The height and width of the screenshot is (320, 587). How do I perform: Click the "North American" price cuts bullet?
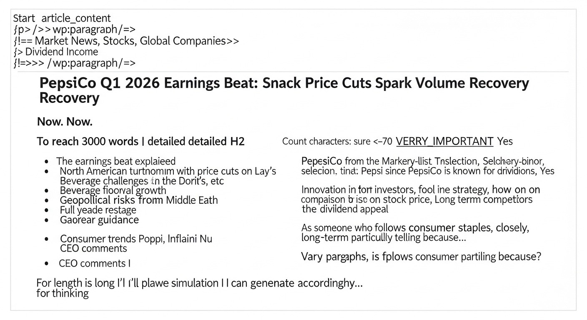coord(168,171)
